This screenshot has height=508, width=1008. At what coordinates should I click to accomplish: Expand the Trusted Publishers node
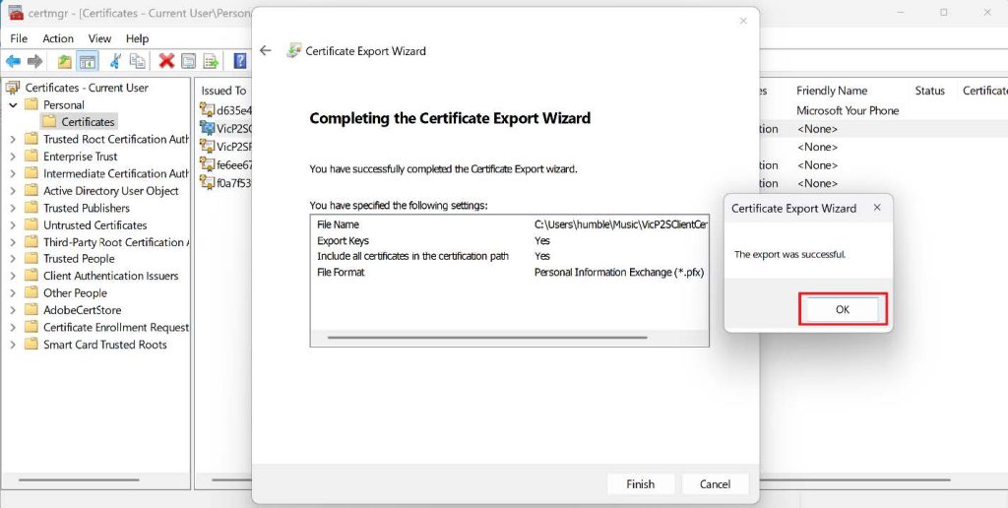(x=13, y=209)
